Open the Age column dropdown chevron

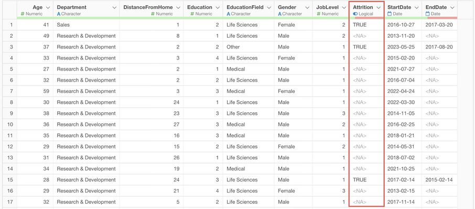point(48,8)
